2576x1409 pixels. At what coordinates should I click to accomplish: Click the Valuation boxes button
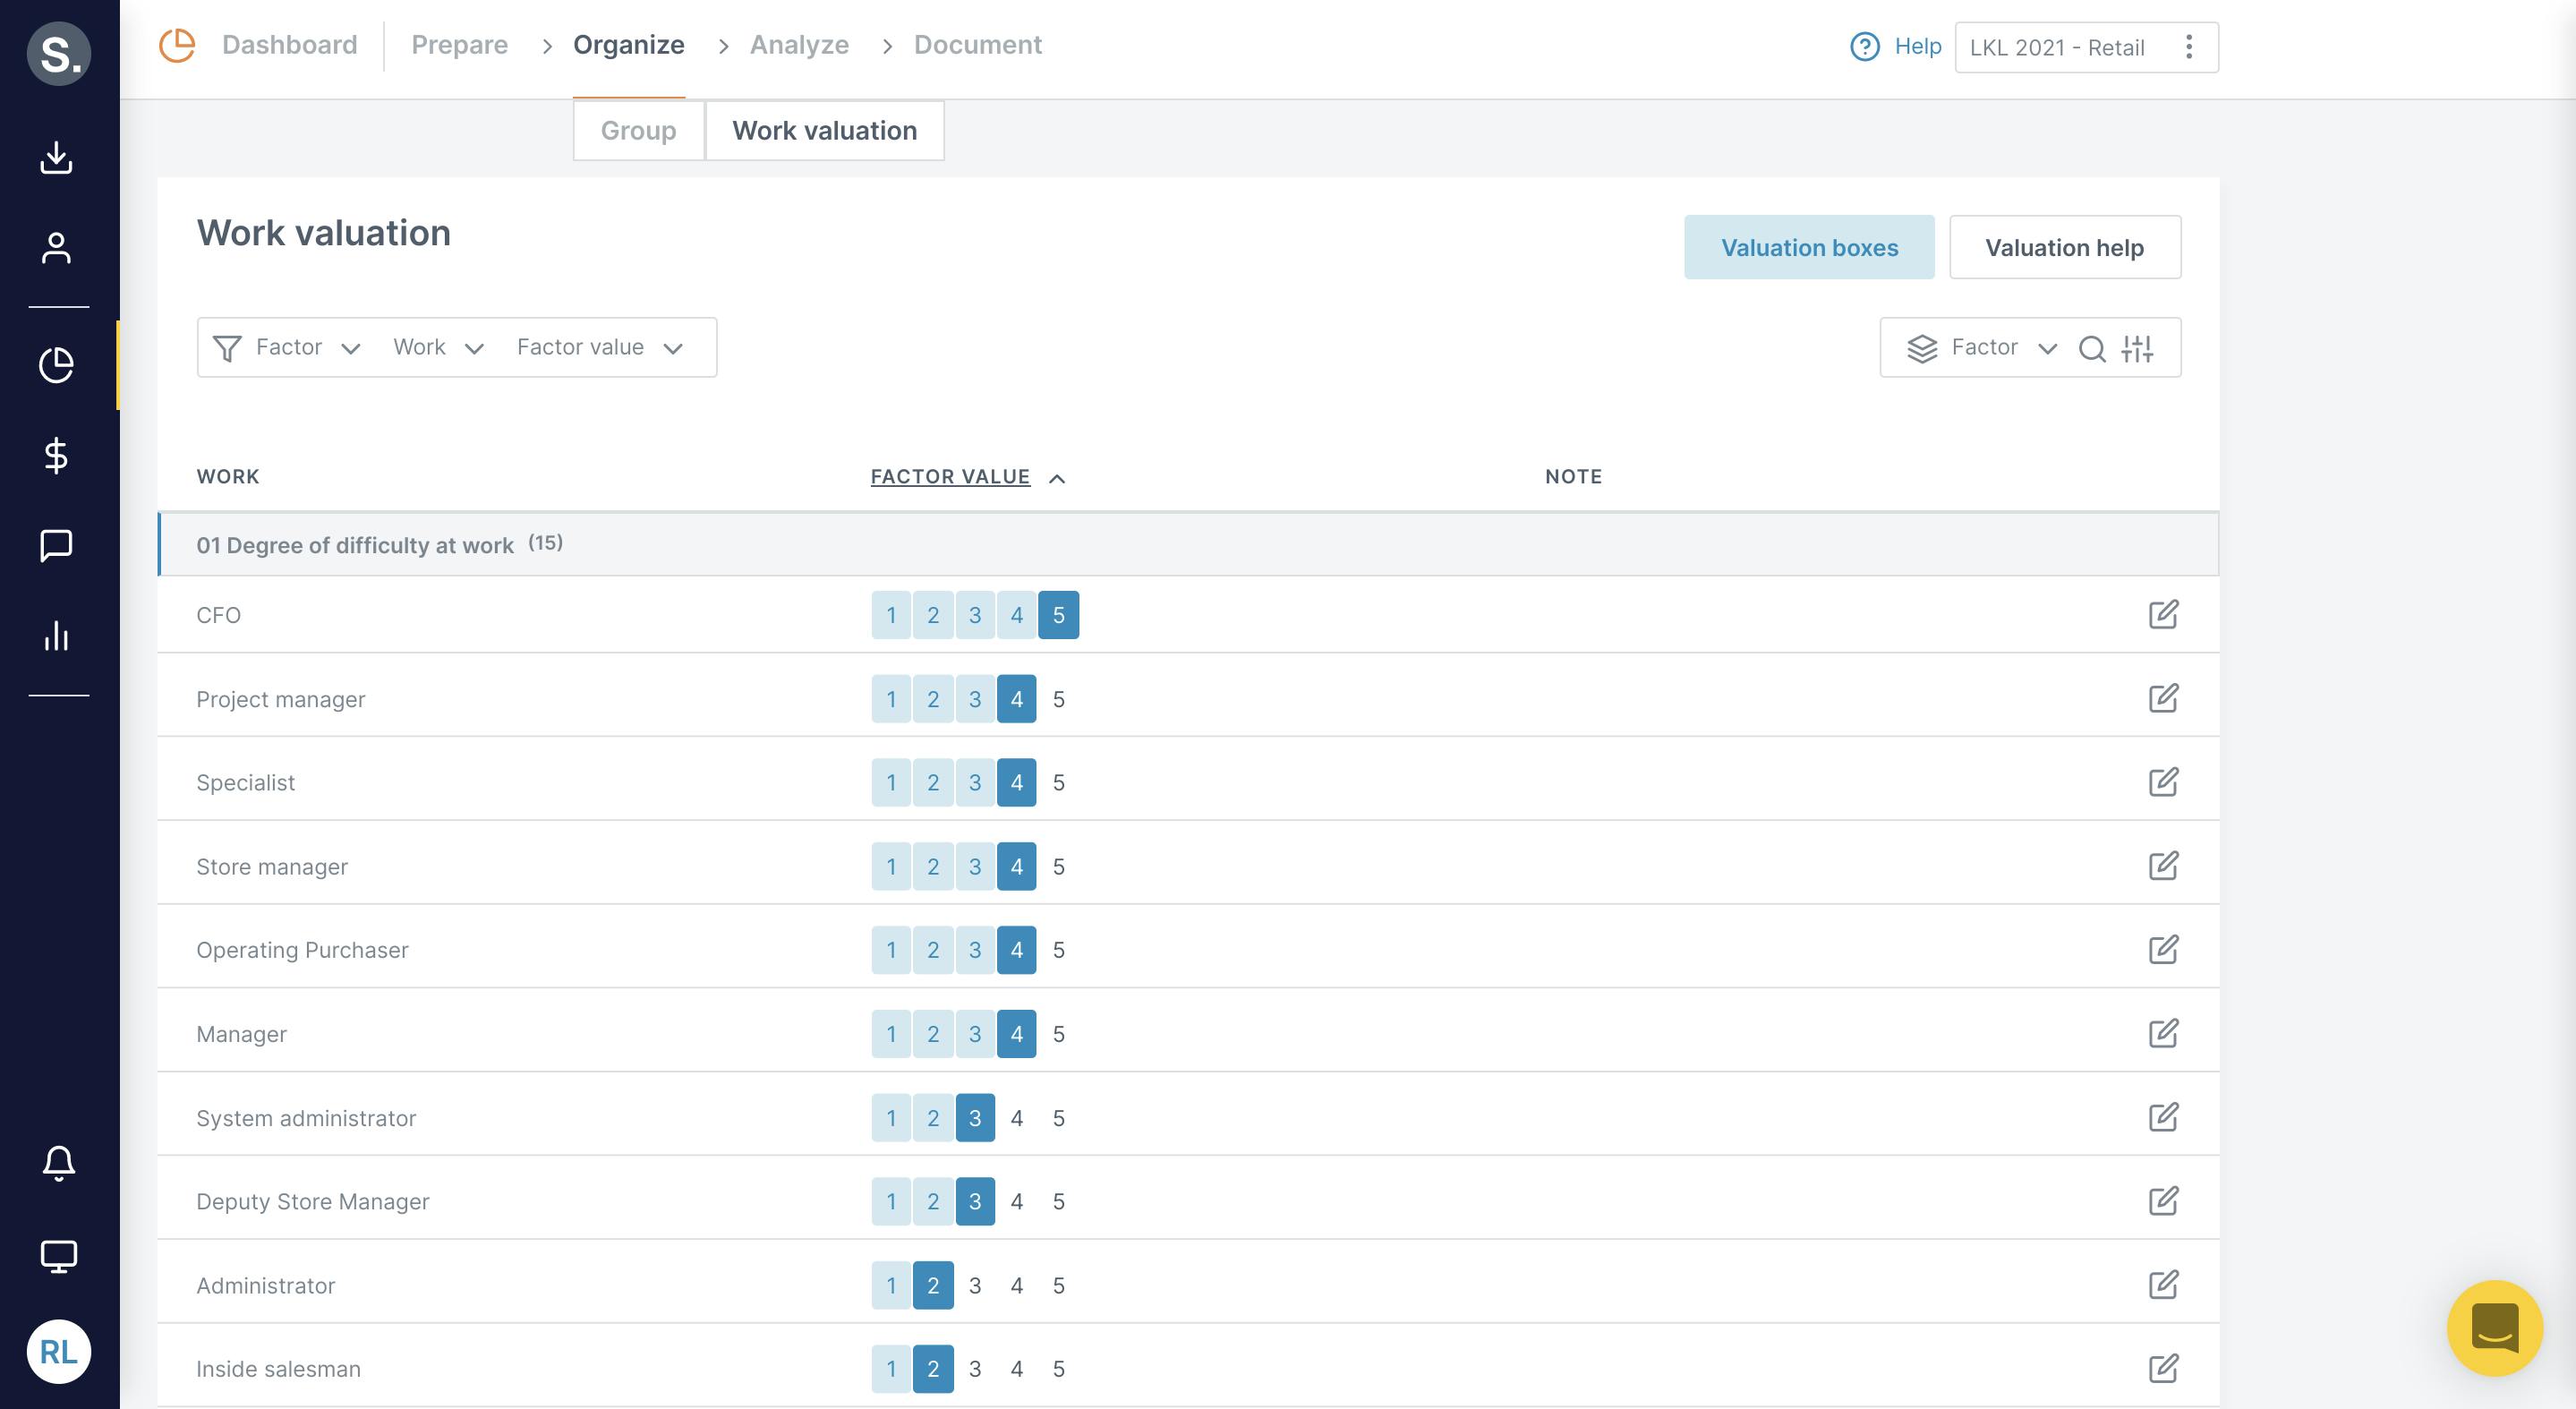click(1808, 247)
